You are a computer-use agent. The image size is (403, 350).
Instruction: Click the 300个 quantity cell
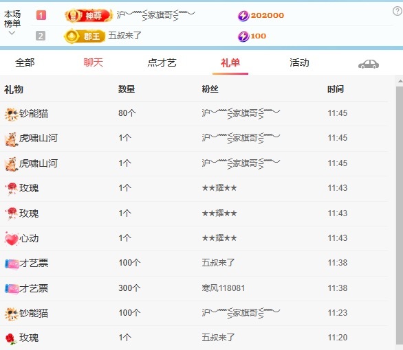coord(129,288)
